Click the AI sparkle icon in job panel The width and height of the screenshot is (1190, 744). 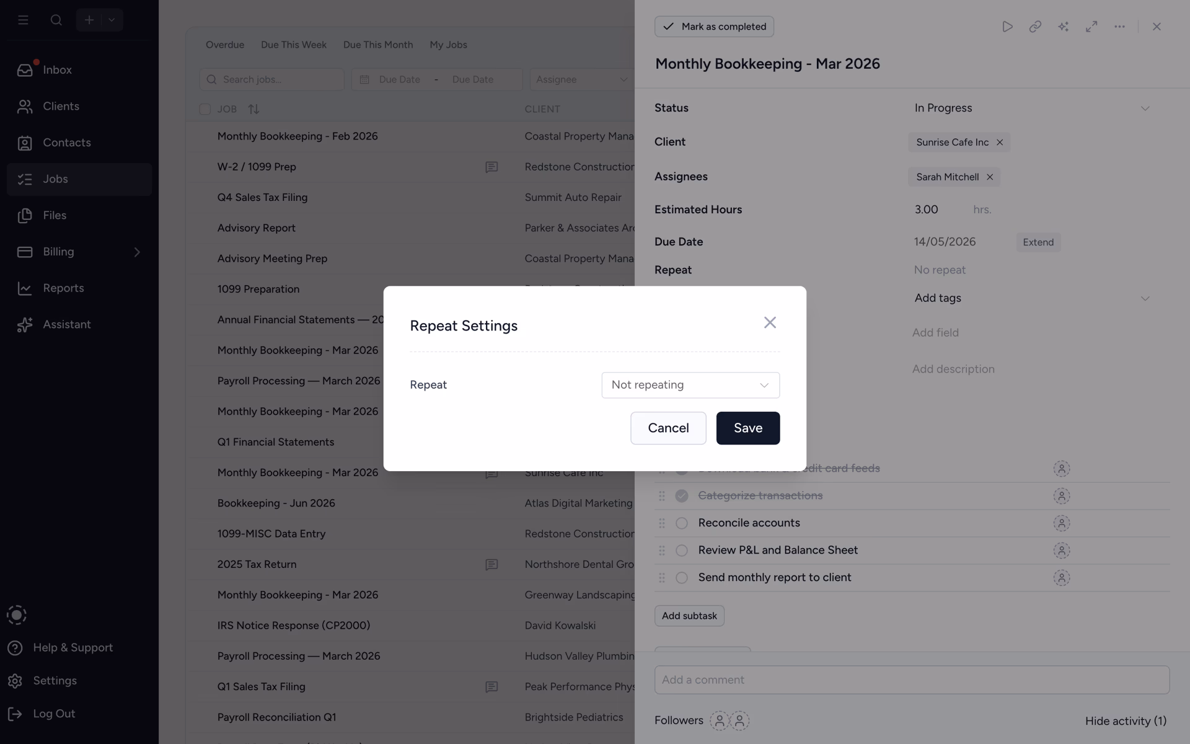click(1064, 27)
